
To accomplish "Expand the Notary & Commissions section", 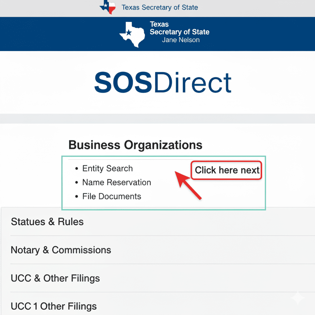I will [61, 250].
